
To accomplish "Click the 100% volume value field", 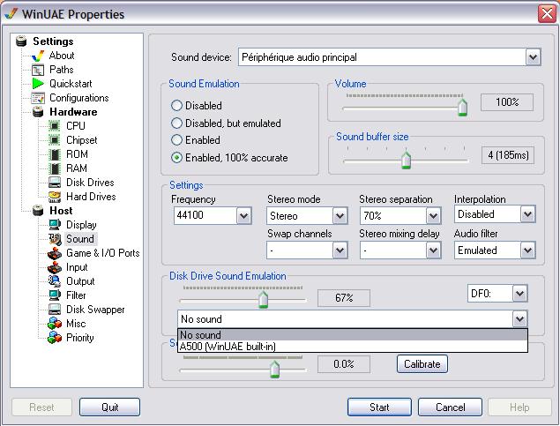I will point(507,102).
